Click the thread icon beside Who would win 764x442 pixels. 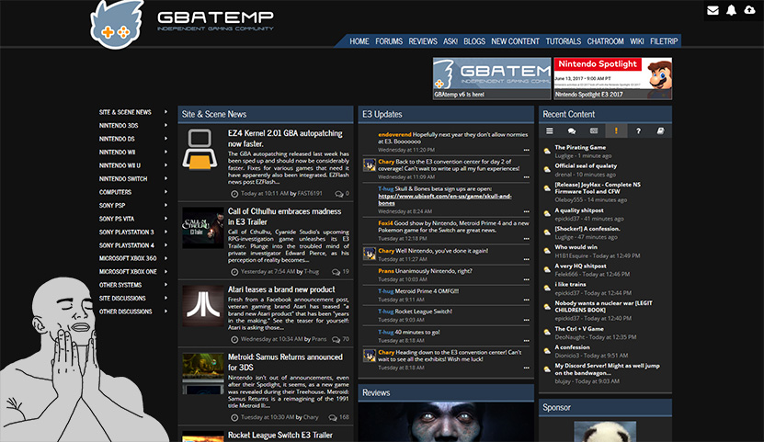click(x=547, y=251)
